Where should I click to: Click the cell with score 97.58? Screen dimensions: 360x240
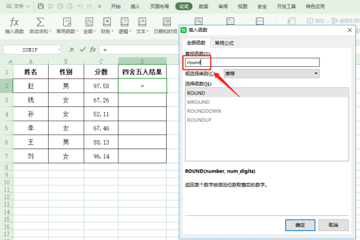point(101,86)
